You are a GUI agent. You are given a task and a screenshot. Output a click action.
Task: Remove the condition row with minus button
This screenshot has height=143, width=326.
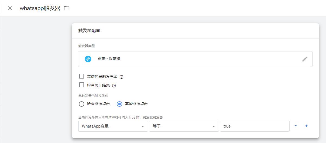296,126
